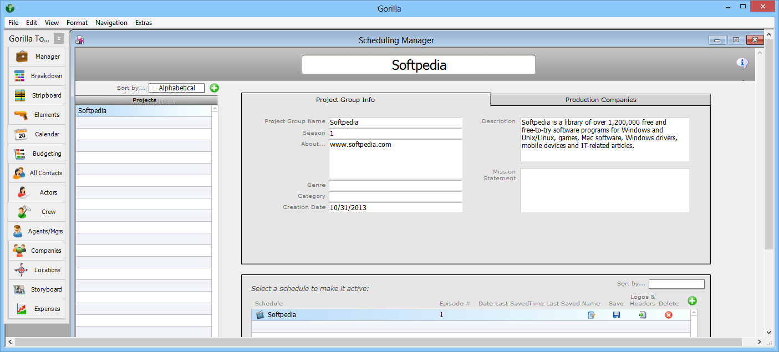Open the Calendar tool
The width and height of the screenshot is (779, 352).
(x=37, y=134)
